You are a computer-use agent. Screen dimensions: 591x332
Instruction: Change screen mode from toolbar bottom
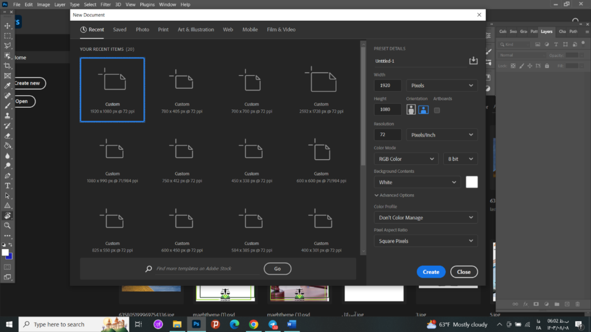click(x=8, y=277)
